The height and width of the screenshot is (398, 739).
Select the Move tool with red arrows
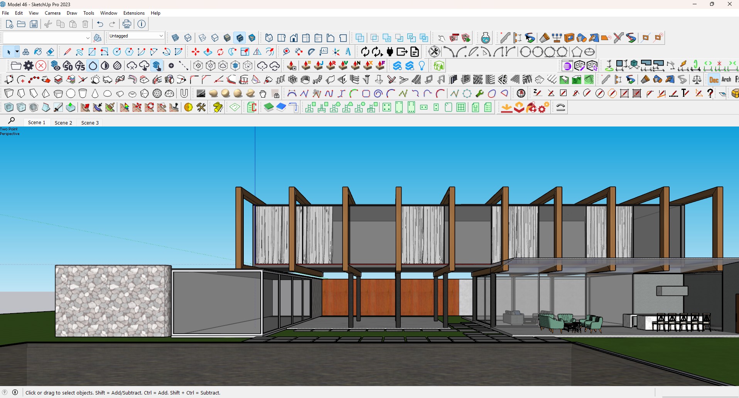click(196, 52)
